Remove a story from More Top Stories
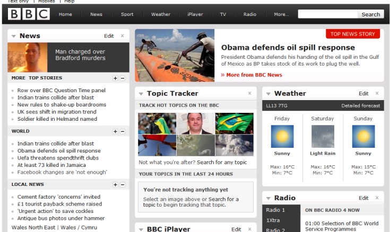This screenshot has width=390, height=232. (123, 78)
